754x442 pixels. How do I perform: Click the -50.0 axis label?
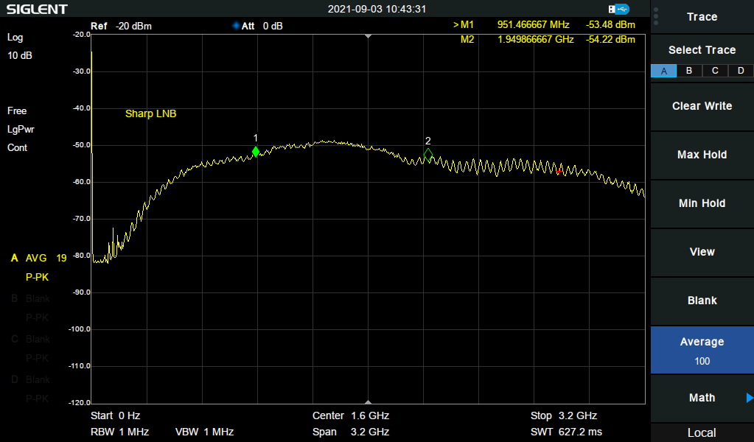pyautogui.click(x=82, y=145)
